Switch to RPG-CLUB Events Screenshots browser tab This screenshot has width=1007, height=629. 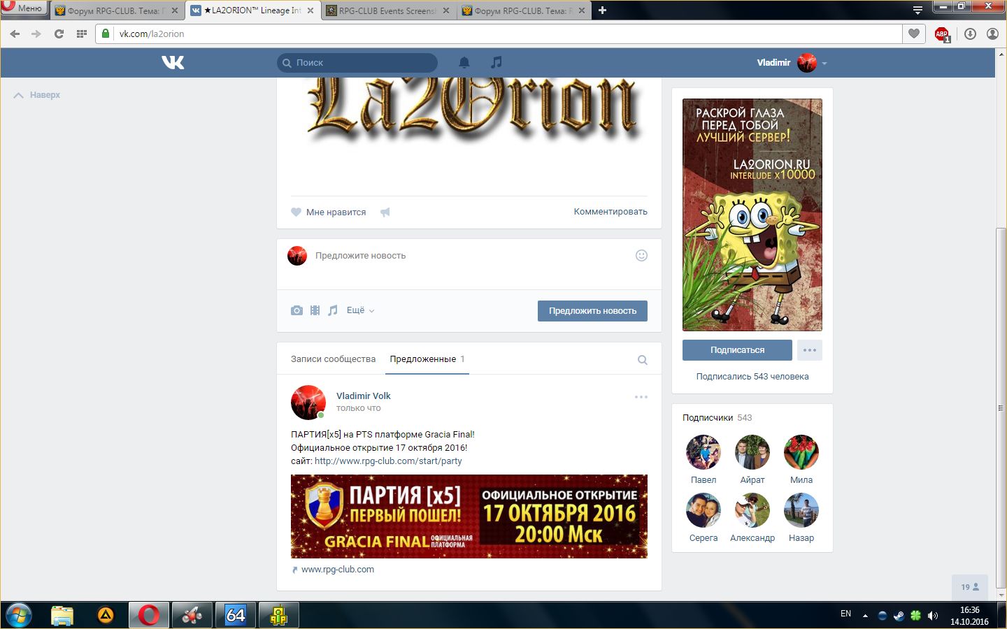click(x=389, y=10)
